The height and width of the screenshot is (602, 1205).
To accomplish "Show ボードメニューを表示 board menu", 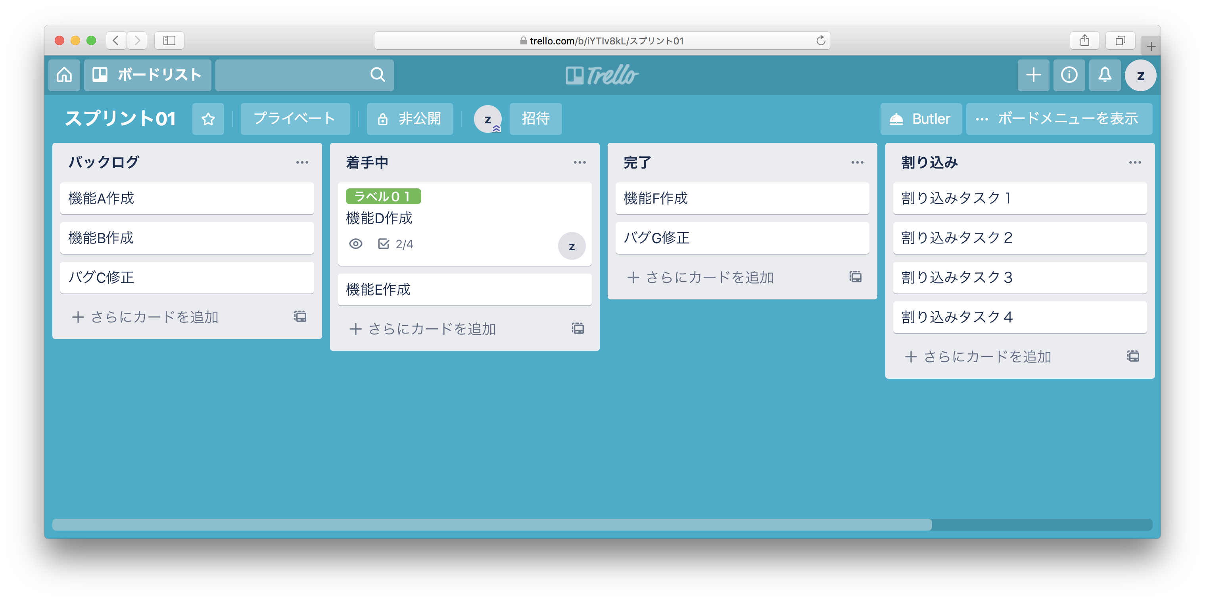I will tap(1059, 119).
